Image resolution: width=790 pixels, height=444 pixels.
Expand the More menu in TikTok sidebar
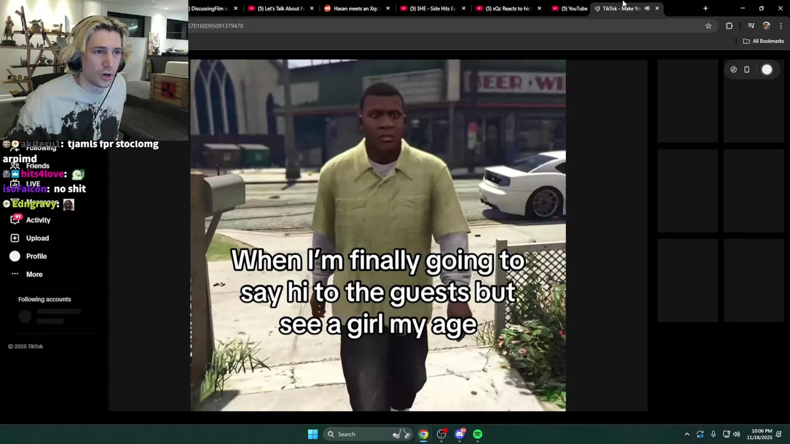point(26,274)
